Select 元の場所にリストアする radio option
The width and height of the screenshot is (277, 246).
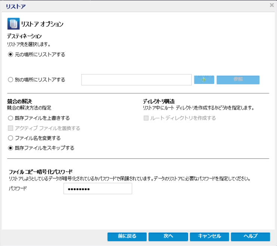[10, 55]
